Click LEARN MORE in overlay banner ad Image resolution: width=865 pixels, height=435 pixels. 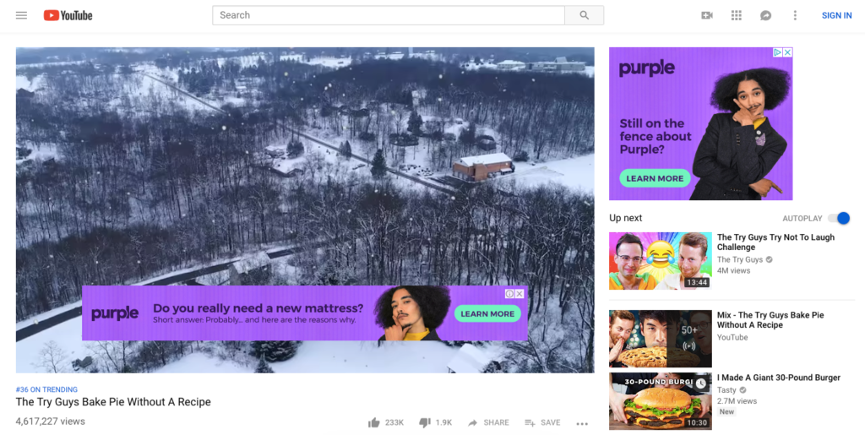coord(487,313)
